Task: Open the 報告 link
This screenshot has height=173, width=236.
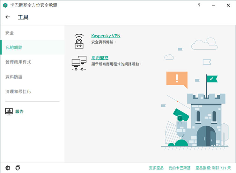Action: pyautogui.click(x=19, y=112)
